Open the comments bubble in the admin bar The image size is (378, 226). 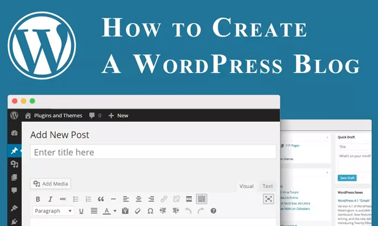coord(95,116)
